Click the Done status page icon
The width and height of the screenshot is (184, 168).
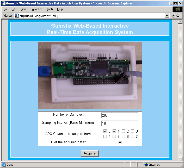point(3,165)
